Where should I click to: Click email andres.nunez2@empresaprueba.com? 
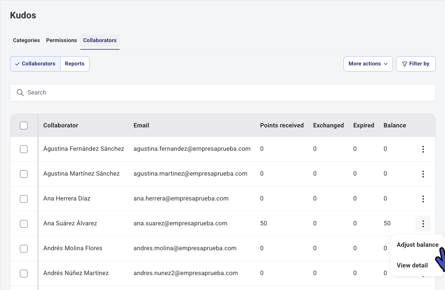[186, 273]
